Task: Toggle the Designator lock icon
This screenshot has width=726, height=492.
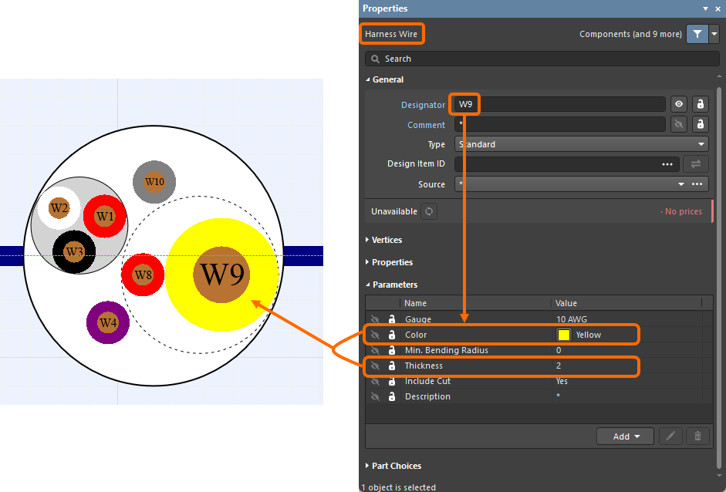Action: tap(700, 104)
